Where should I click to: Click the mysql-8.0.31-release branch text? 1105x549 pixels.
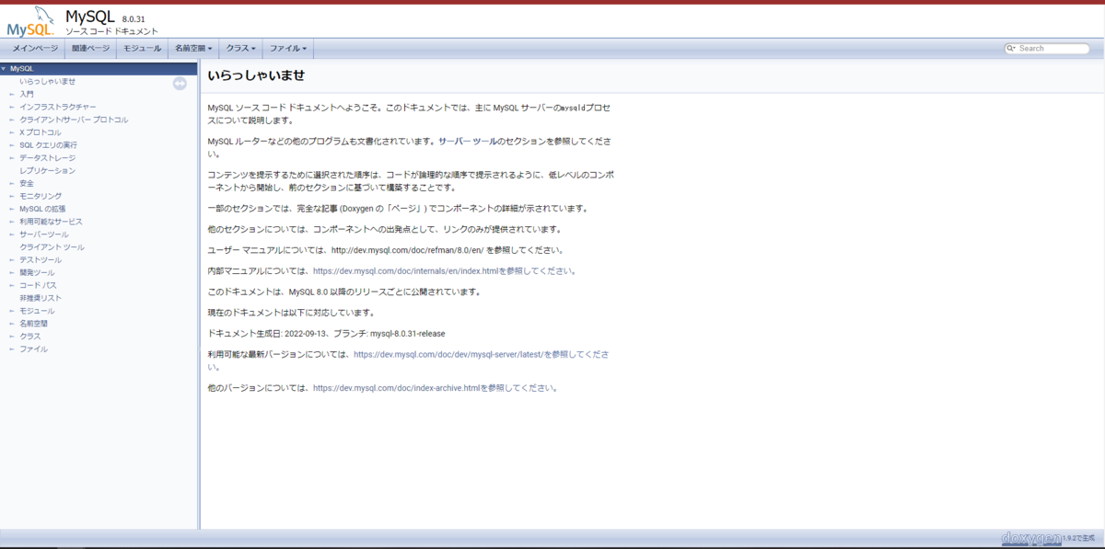(407, 333)
